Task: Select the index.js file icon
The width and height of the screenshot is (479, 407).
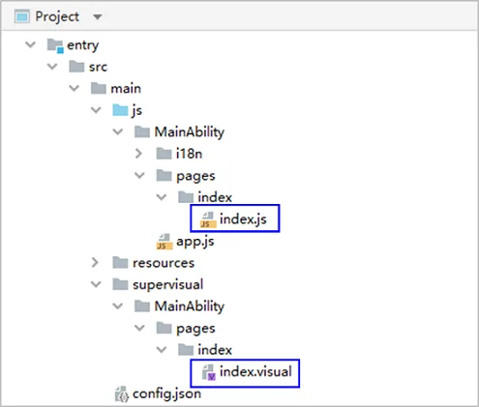Action: [208, 219]
